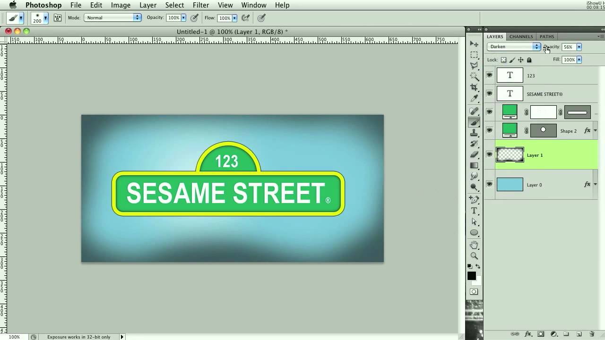Select the Healing Brush tool
Screen dimensions: 605x340
pos(474,111)
